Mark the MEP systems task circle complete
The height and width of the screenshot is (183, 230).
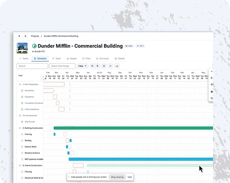[22, 159]
